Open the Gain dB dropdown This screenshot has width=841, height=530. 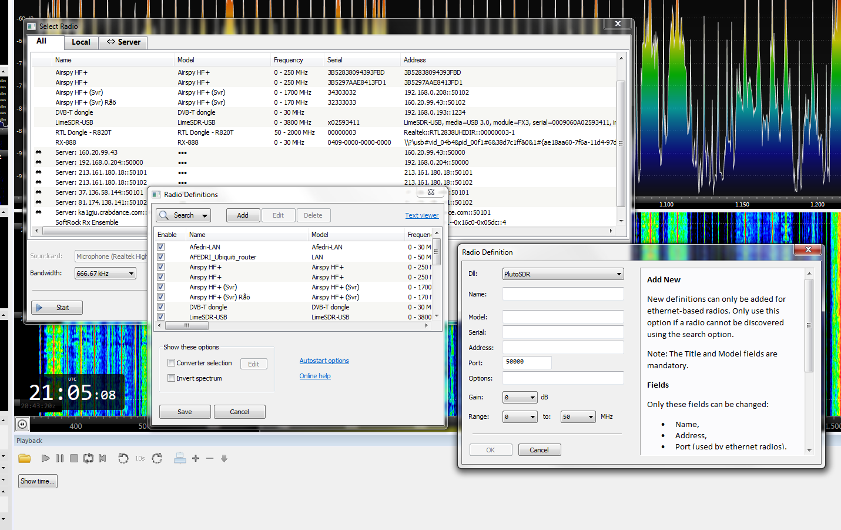(520, 398)
